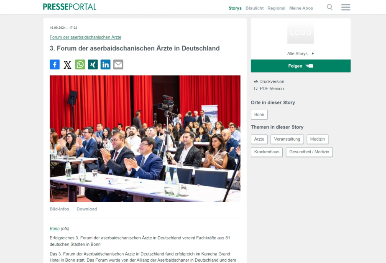The height and width of the screenshot is (263, 386).
Task: Open the search magnifier icon
Action: pyautogui.click(x=330, y=7)
